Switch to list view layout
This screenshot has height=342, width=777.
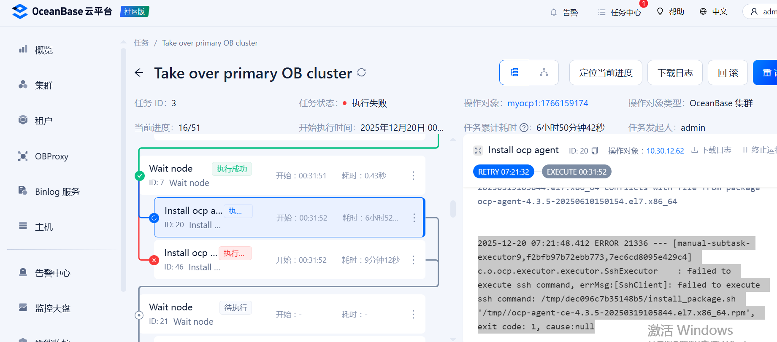tap(514, 73)
